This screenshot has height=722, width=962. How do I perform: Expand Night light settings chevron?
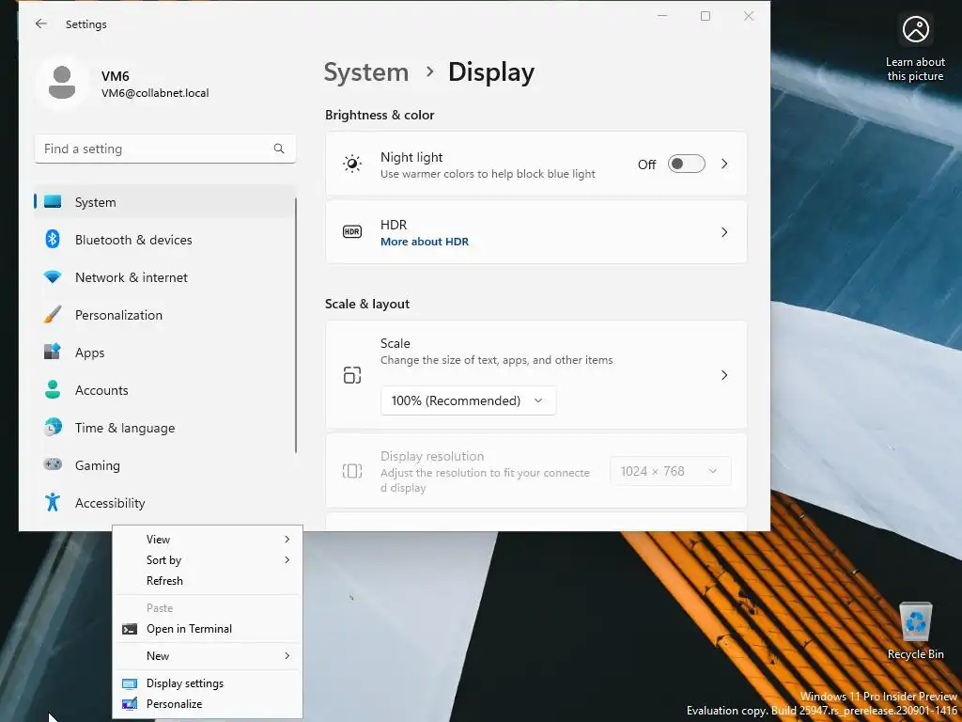click(724, 164)
